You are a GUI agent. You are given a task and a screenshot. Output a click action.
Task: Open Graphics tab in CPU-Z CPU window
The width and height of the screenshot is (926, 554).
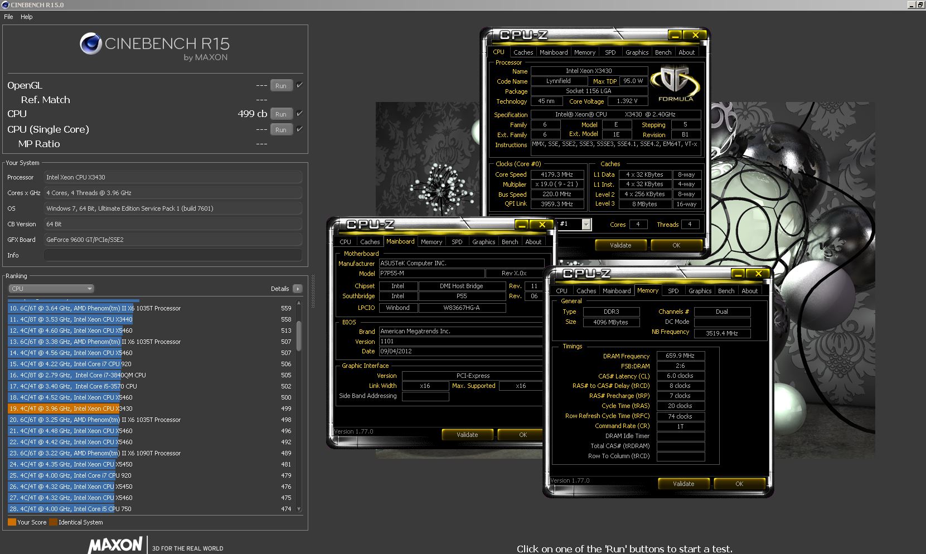click(x=637, y=52)
